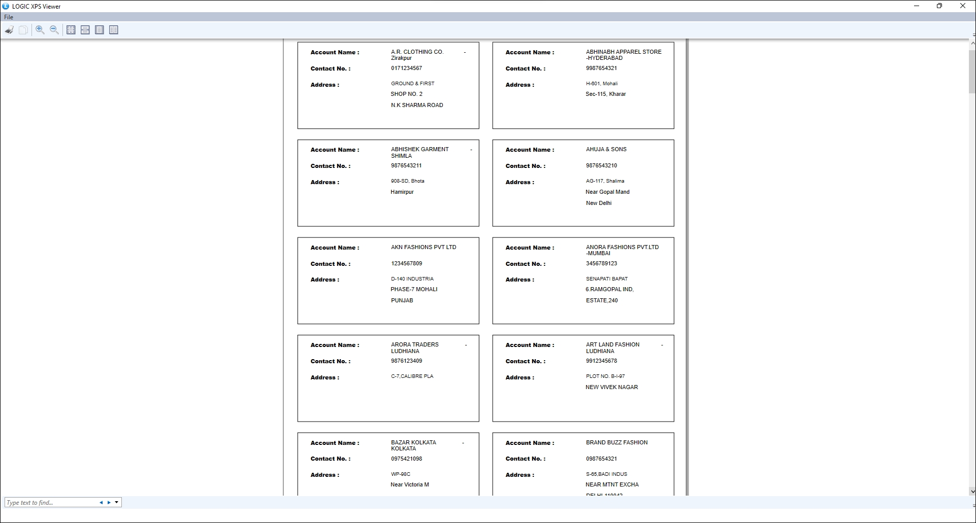Open the find options dropdown arrow
The height and width of the screenshot is (523, 976).
pos(117,503)
